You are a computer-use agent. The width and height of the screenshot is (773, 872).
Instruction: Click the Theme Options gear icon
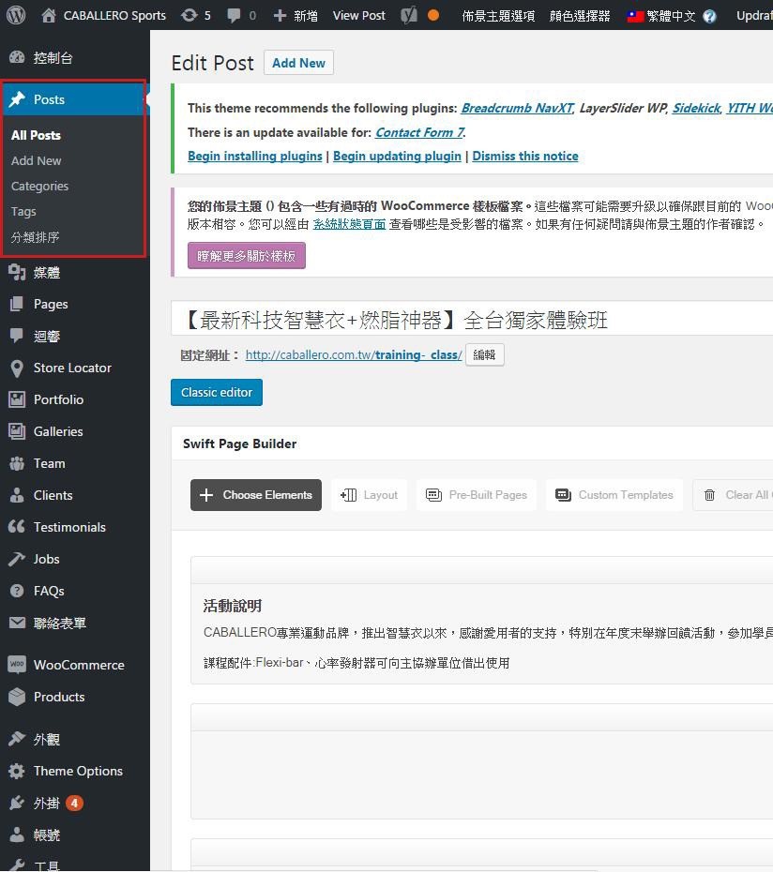click(x=17, y=771)
